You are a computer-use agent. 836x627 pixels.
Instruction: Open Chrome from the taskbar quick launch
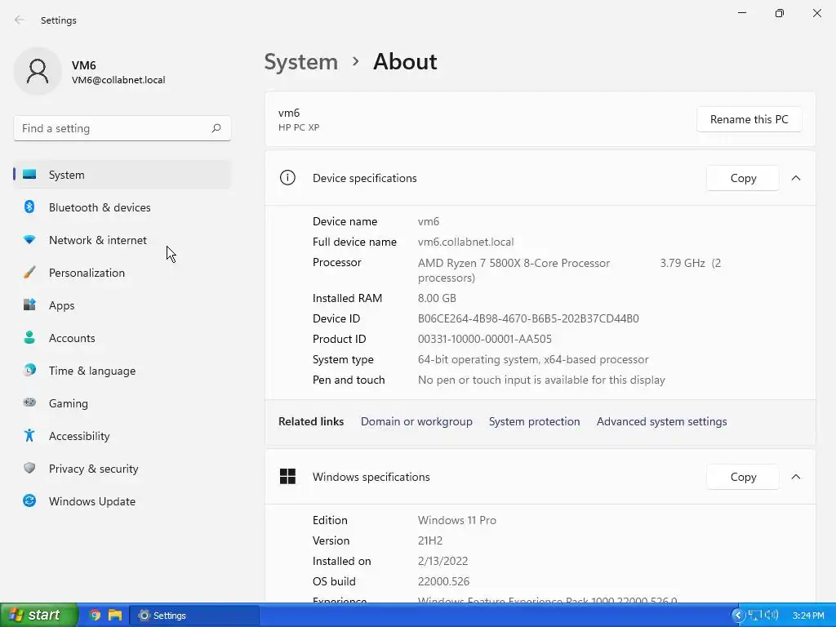coord(95,615)
